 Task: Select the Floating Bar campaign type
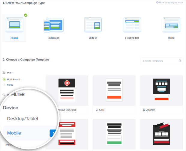coord(132,28)
